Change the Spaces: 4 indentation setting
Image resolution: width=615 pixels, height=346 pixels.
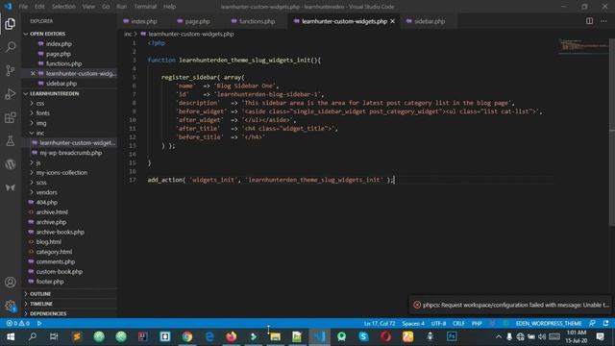(x=413, y=323)
